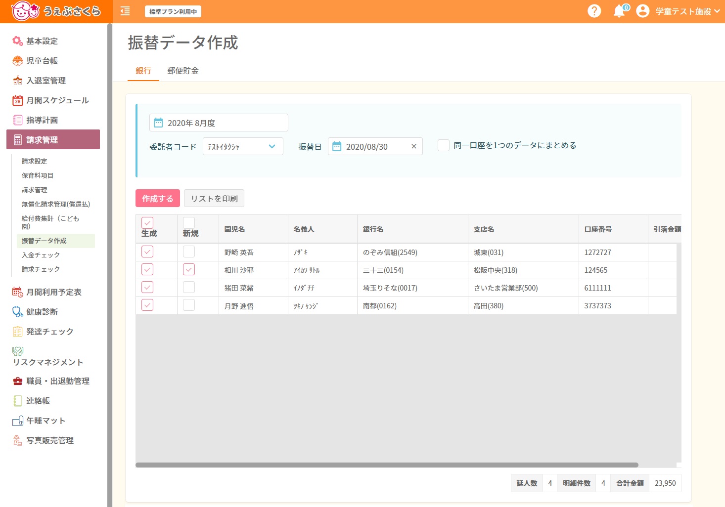Viewport: 725px width, 507px height.
Task: Open the notifications bell icon
Action: pos(619,11)
